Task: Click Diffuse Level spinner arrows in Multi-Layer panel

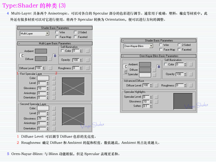Action: point(44,68)
